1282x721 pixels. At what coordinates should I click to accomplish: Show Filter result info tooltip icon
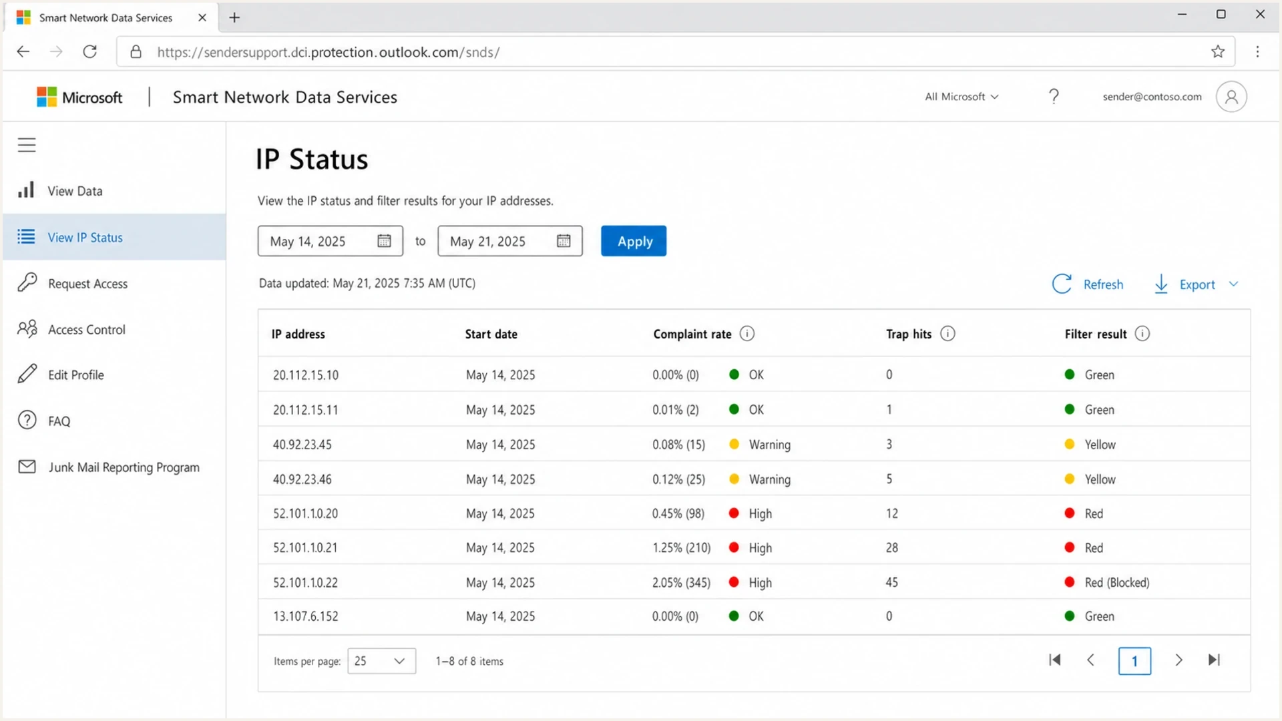point(1142,333)
